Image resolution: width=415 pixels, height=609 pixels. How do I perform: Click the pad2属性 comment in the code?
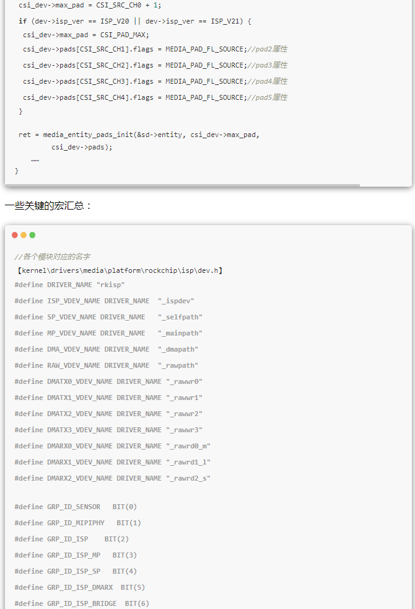(268, 49)
